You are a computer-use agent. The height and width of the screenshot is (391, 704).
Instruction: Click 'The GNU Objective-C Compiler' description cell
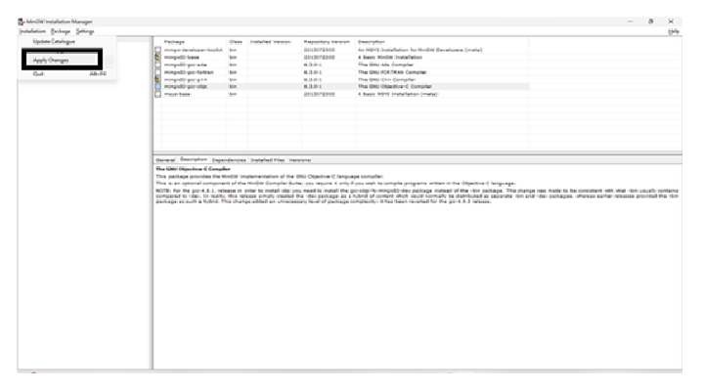(x=395, y=87)
